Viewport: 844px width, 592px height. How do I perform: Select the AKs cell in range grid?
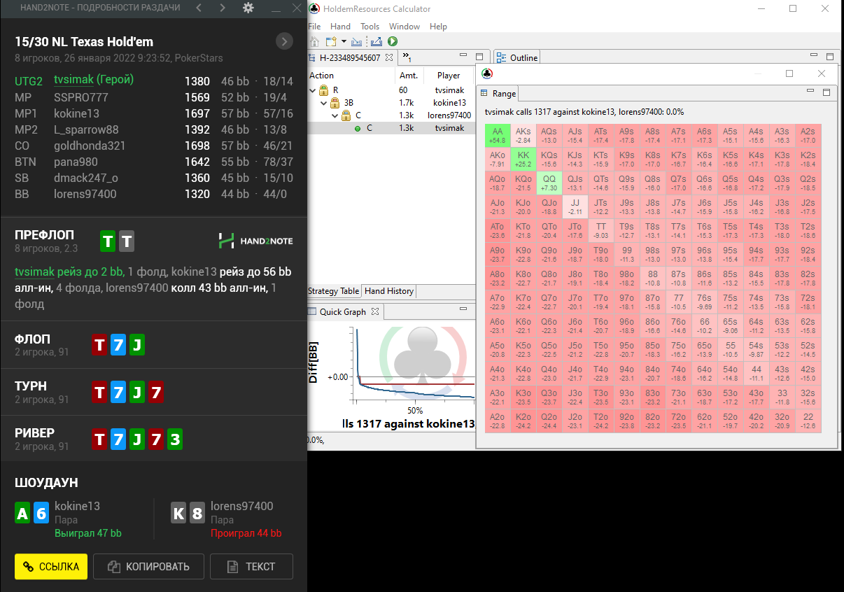523,136
